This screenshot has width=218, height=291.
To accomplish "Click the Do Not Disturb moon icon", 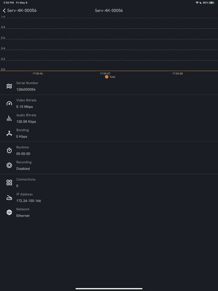I will point(201,3).
